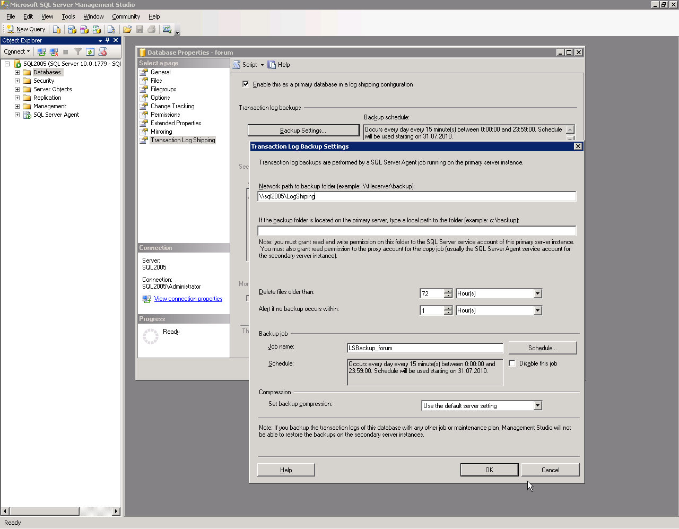
Task: Expand the Management folder
Action: coord(17,106)
